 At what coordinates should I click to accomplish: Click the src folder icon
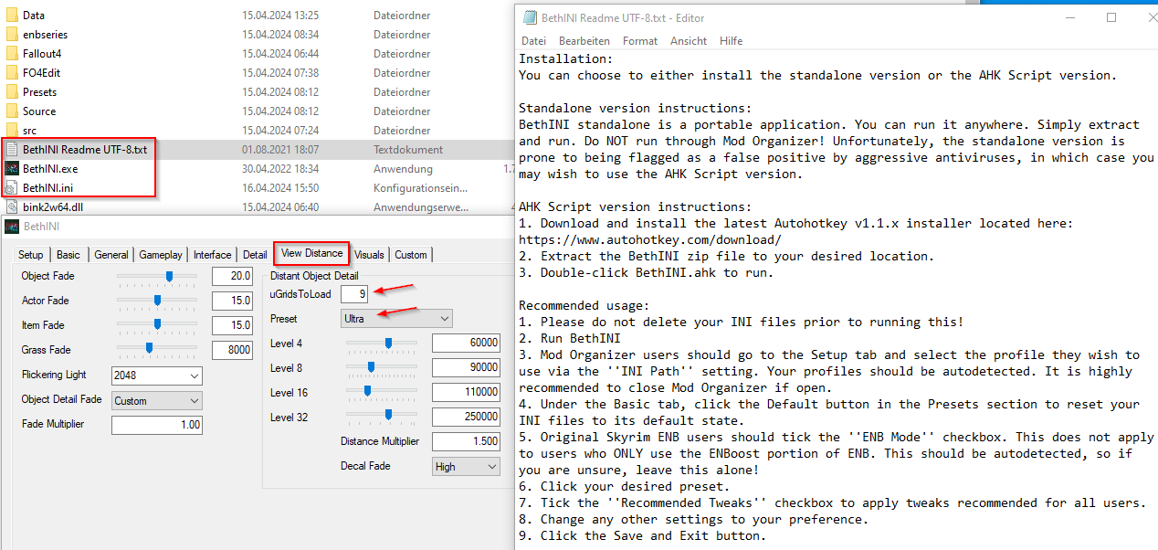click(x=12, y=131)
